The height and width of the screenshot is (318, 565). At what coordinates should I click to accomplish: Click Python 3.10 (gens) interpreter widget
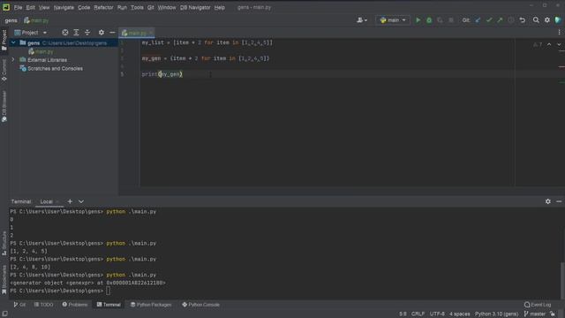point(496,314)
